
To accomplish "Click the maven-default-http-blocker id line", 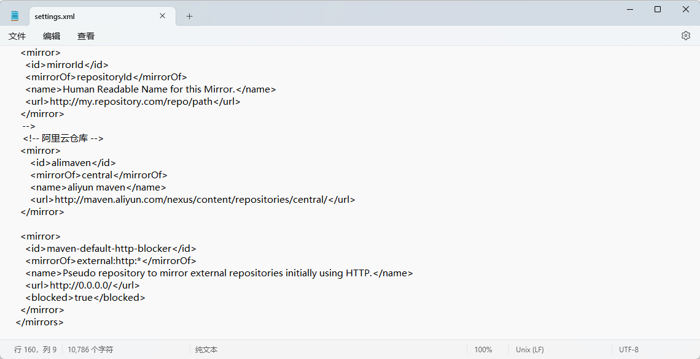I will coord(111,249).
